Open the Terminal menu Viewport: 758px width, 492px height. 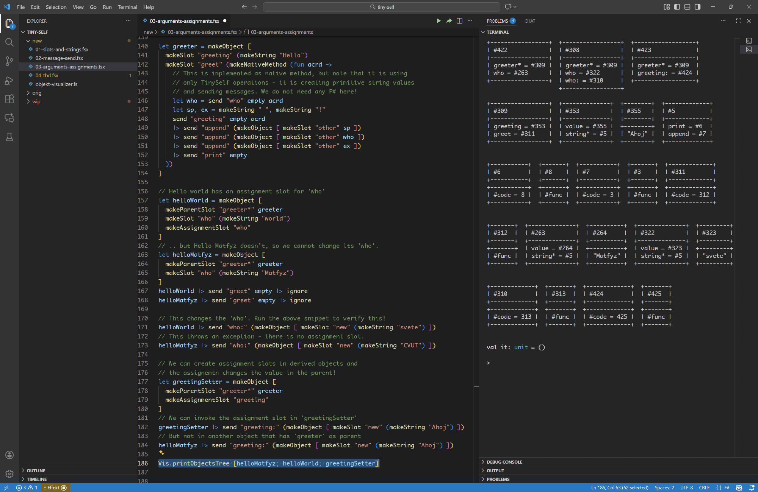click(127, 7)
